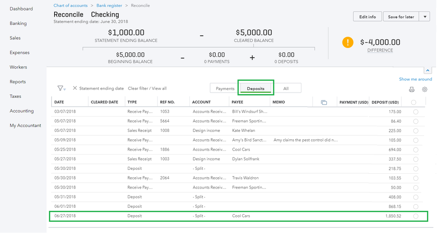Click Show me around link

pyautogui.click(x=415, y=79)
